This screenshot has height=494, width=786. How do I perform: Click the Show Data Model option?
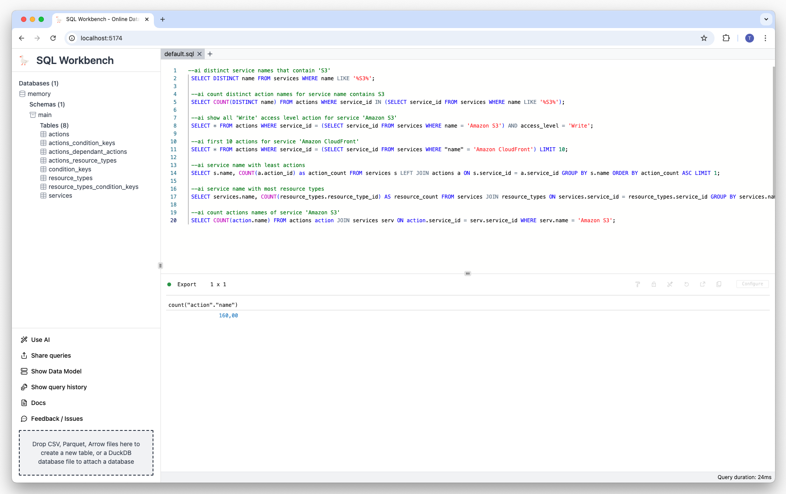tap(56, 371)
